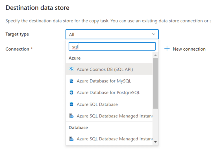This screenshot has height=150, width=211.
Task: Click the Azure SQL Database icon
Action: coord(71,104)
